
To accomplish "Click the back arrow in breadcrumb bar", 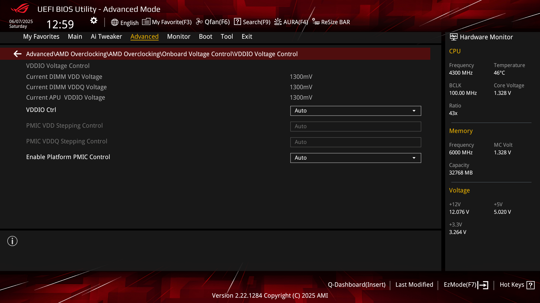I will click(x=17, y=54).
